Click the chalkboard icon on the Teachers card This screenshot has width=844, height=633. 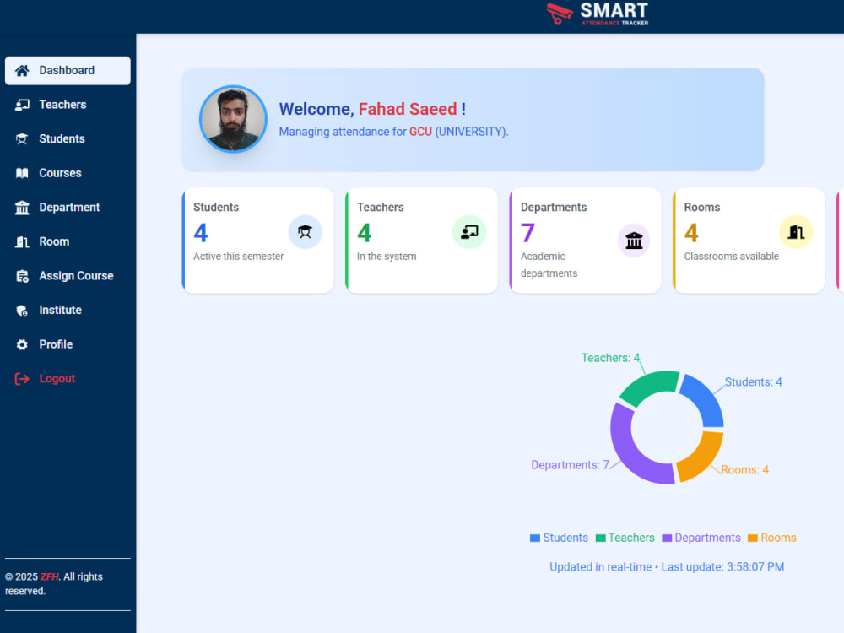[x=469, y=232]
